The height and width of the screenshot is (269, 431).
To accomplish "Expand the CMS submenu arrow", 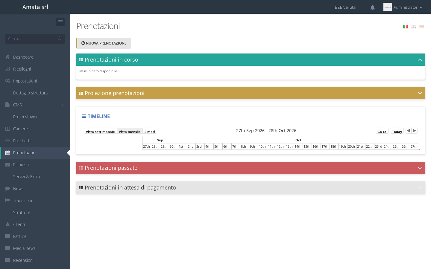I will (63, 105).
